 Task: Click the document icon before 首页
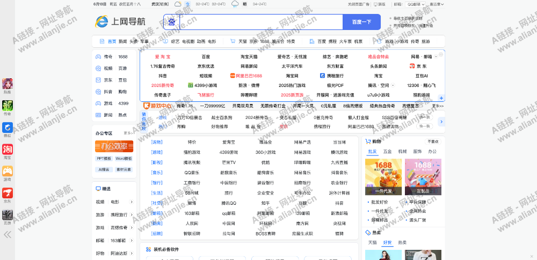pos(101,41)
